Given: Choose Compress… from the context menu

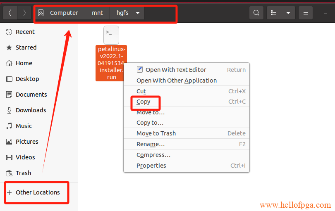Looking at the screenshot, I should (187, 155).
